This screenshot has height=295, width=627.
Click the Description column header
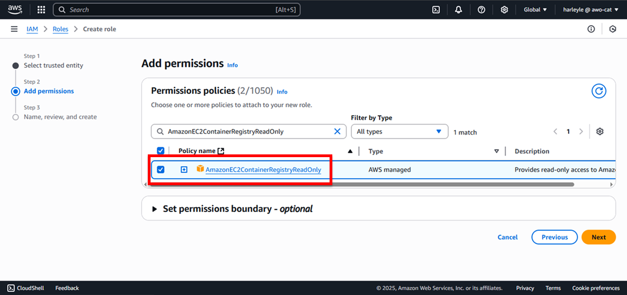[532, 151]
